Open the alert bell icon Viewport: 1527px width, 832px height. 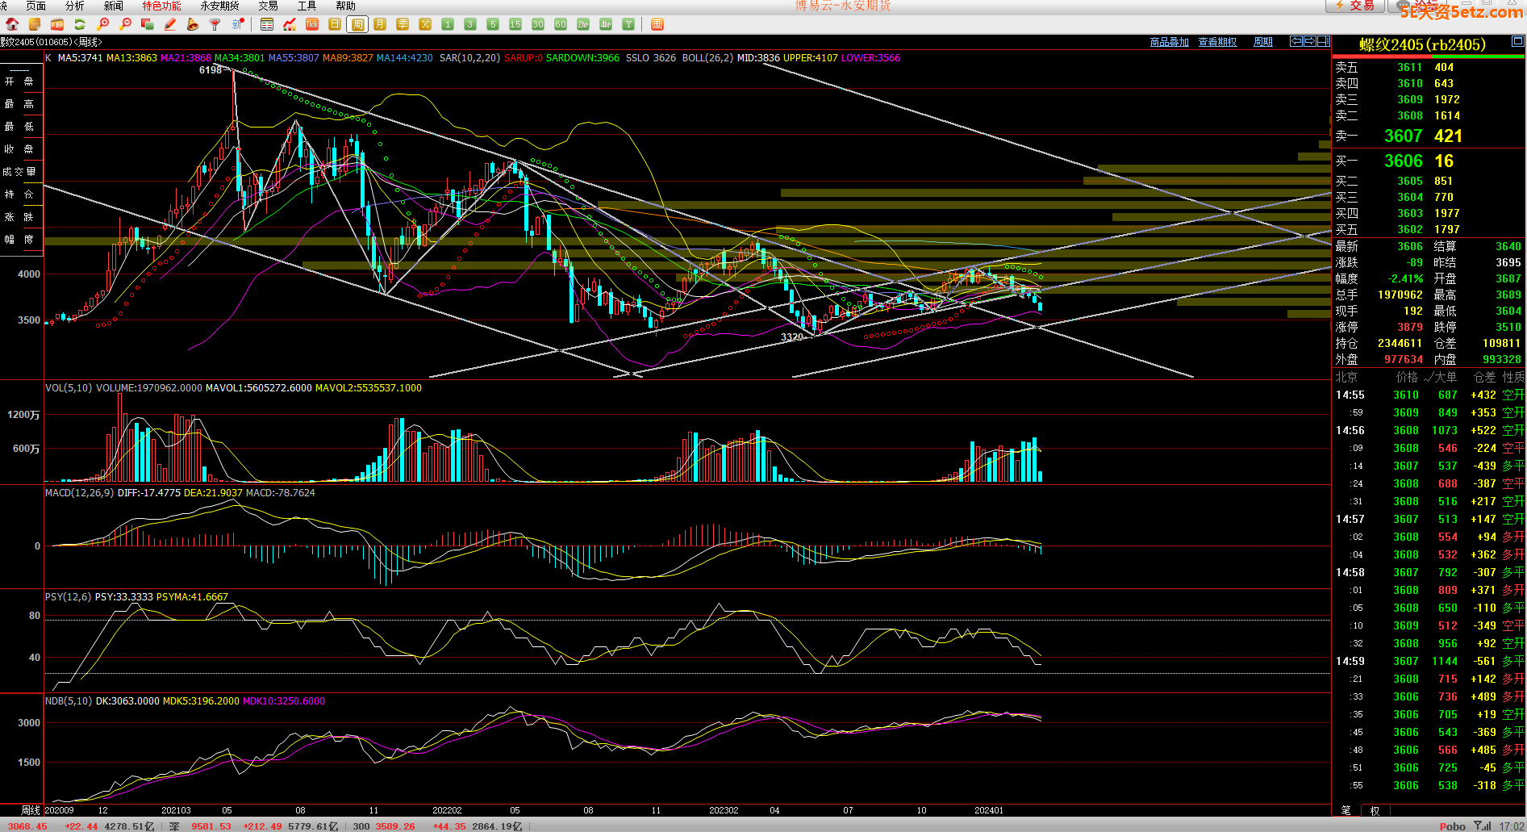193,24
